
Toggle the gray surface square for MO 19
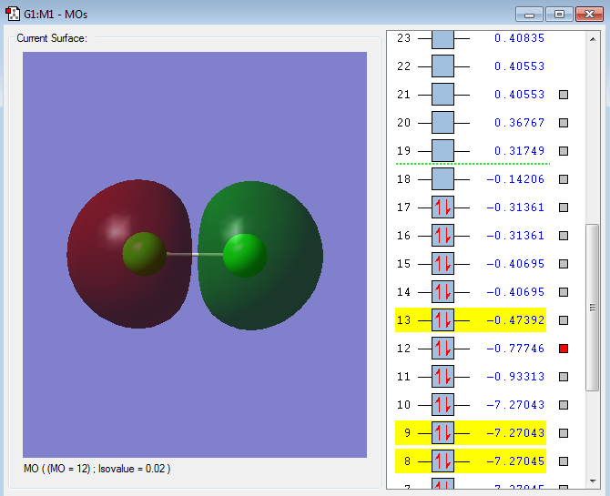(x=564, y=151)
